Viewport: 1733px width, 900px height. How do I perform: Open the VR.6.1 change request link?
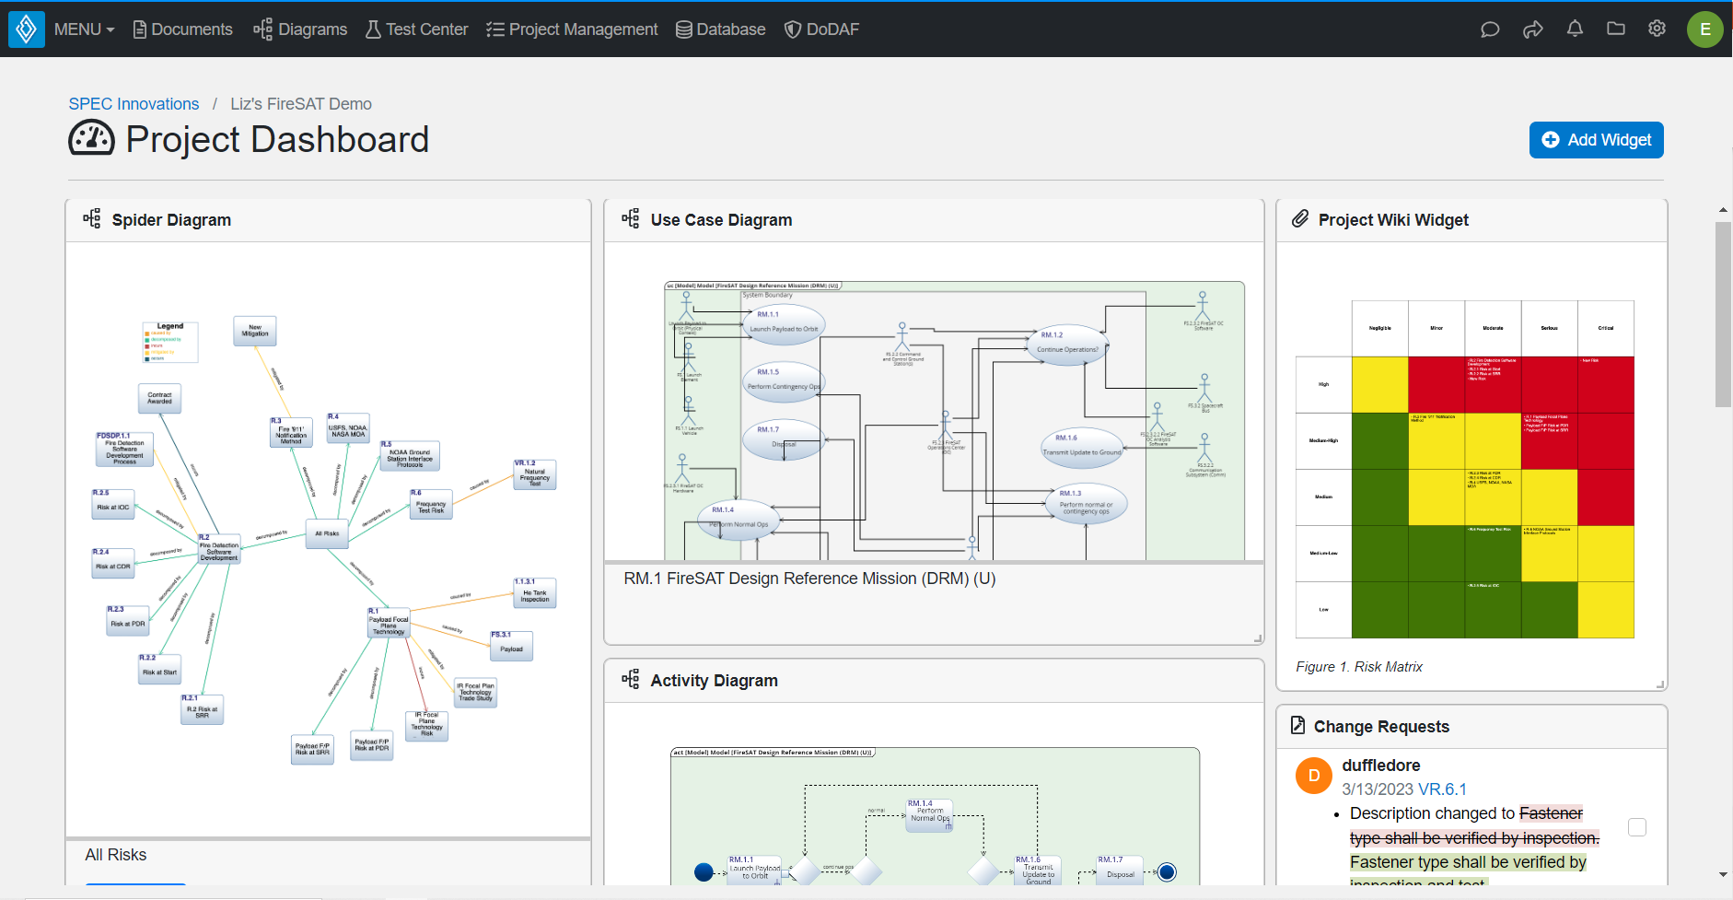tap(1442, 789)
